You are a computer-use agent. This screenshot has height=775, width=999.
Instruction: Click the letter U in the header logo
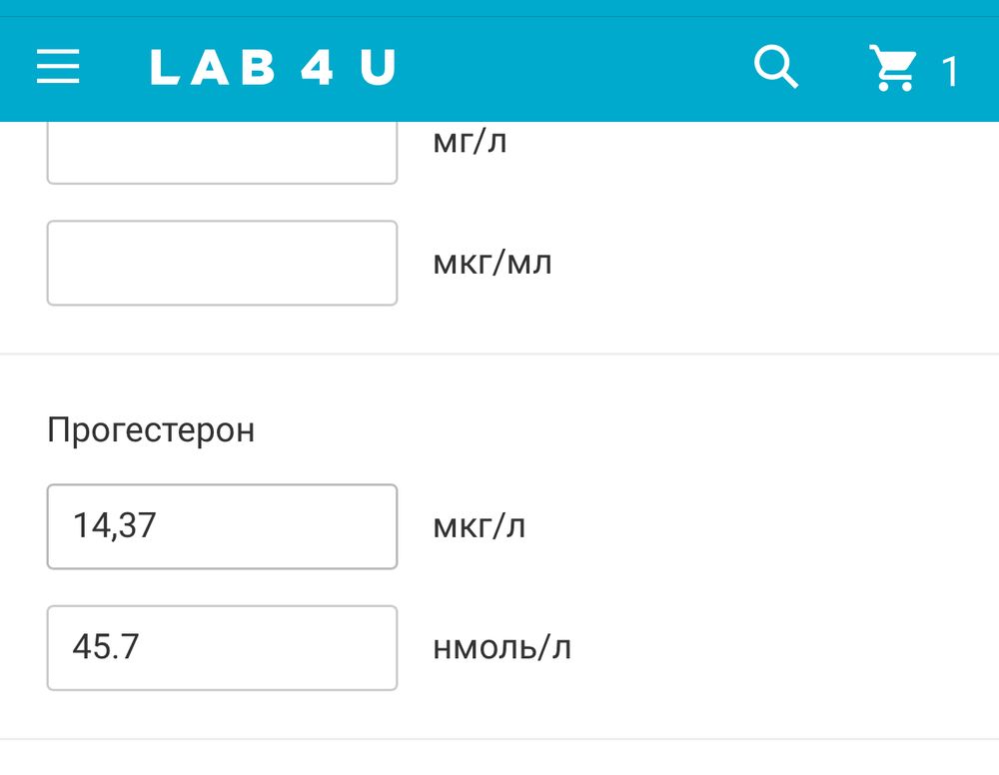378,68
